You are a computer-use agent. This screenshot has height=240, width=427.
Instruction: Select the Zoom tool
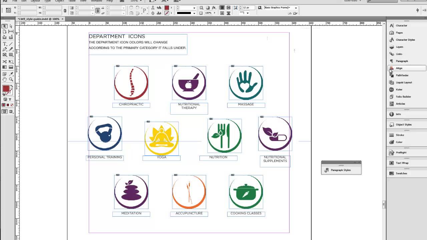pos(11,79)
